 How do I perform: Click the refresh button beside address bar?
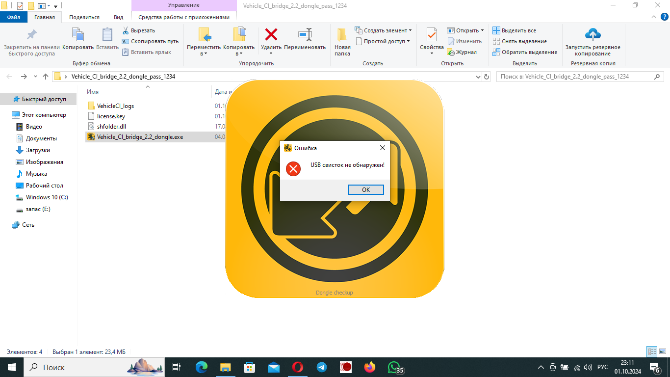click(x=487, y=77)
